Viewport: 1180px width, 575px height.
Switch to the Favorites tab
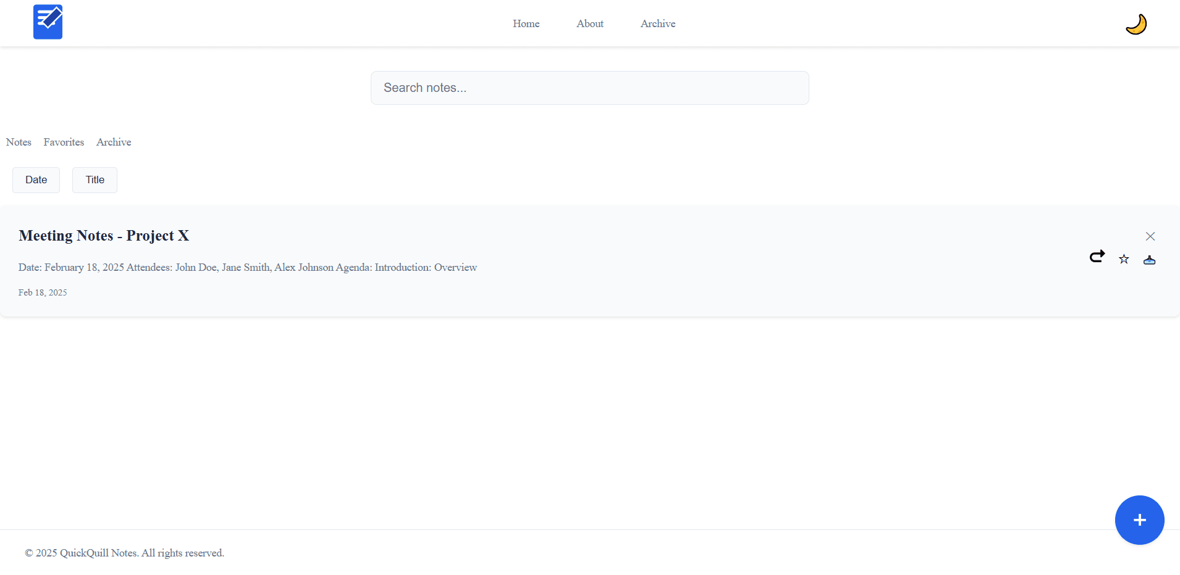64,142
